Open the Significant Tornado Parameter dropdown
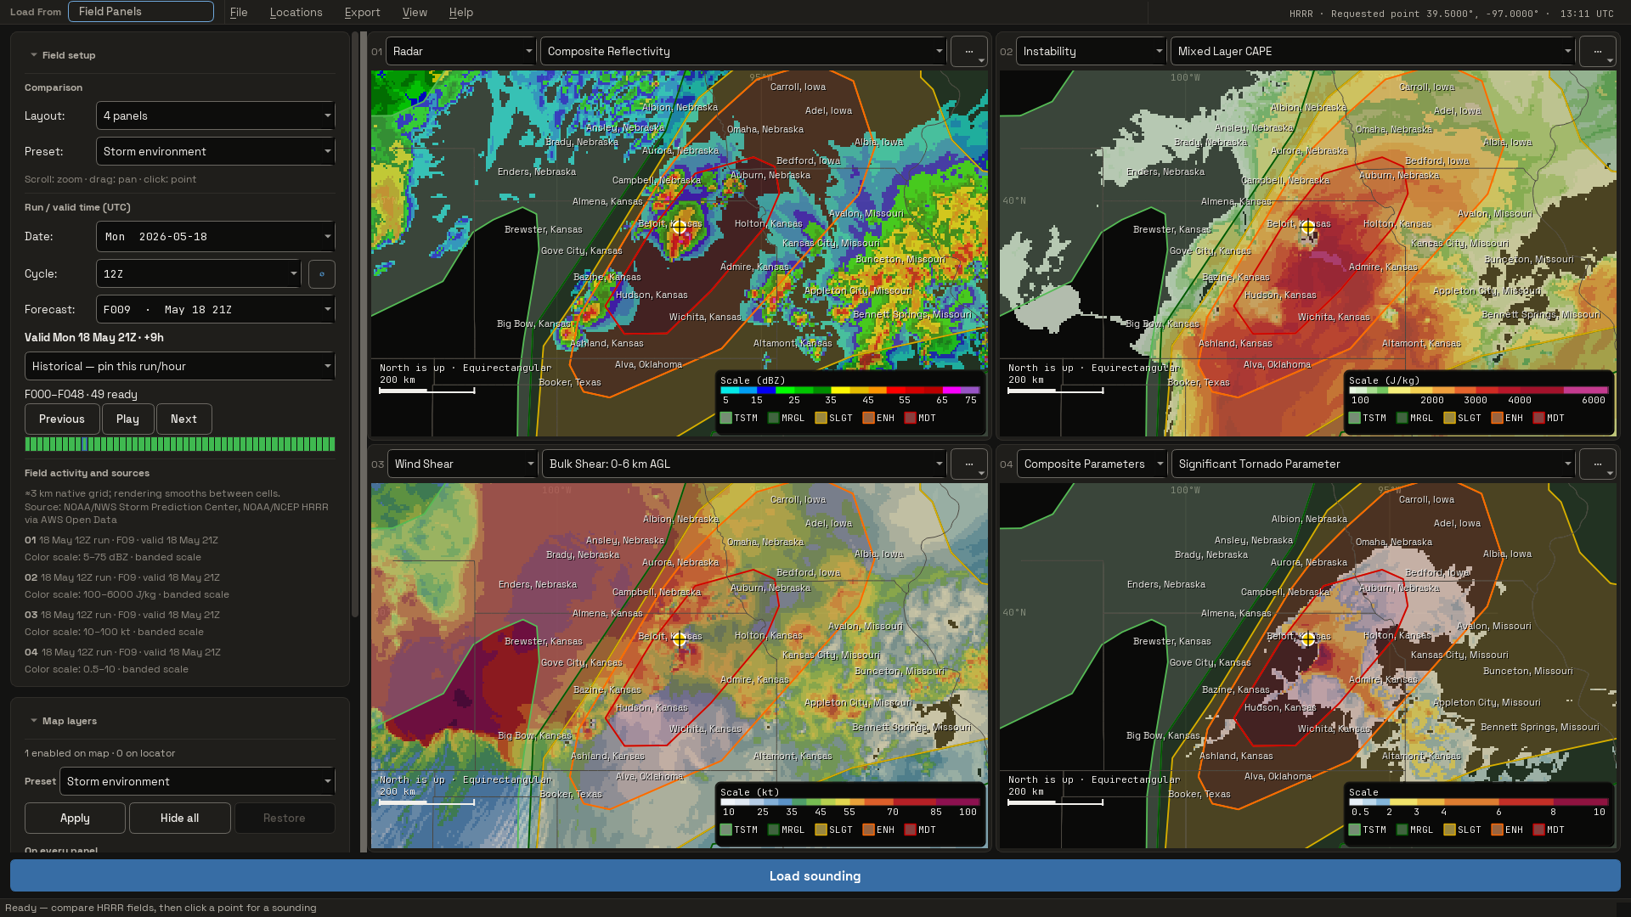Screen dimensions: 1631x917 click(1373, 464)
